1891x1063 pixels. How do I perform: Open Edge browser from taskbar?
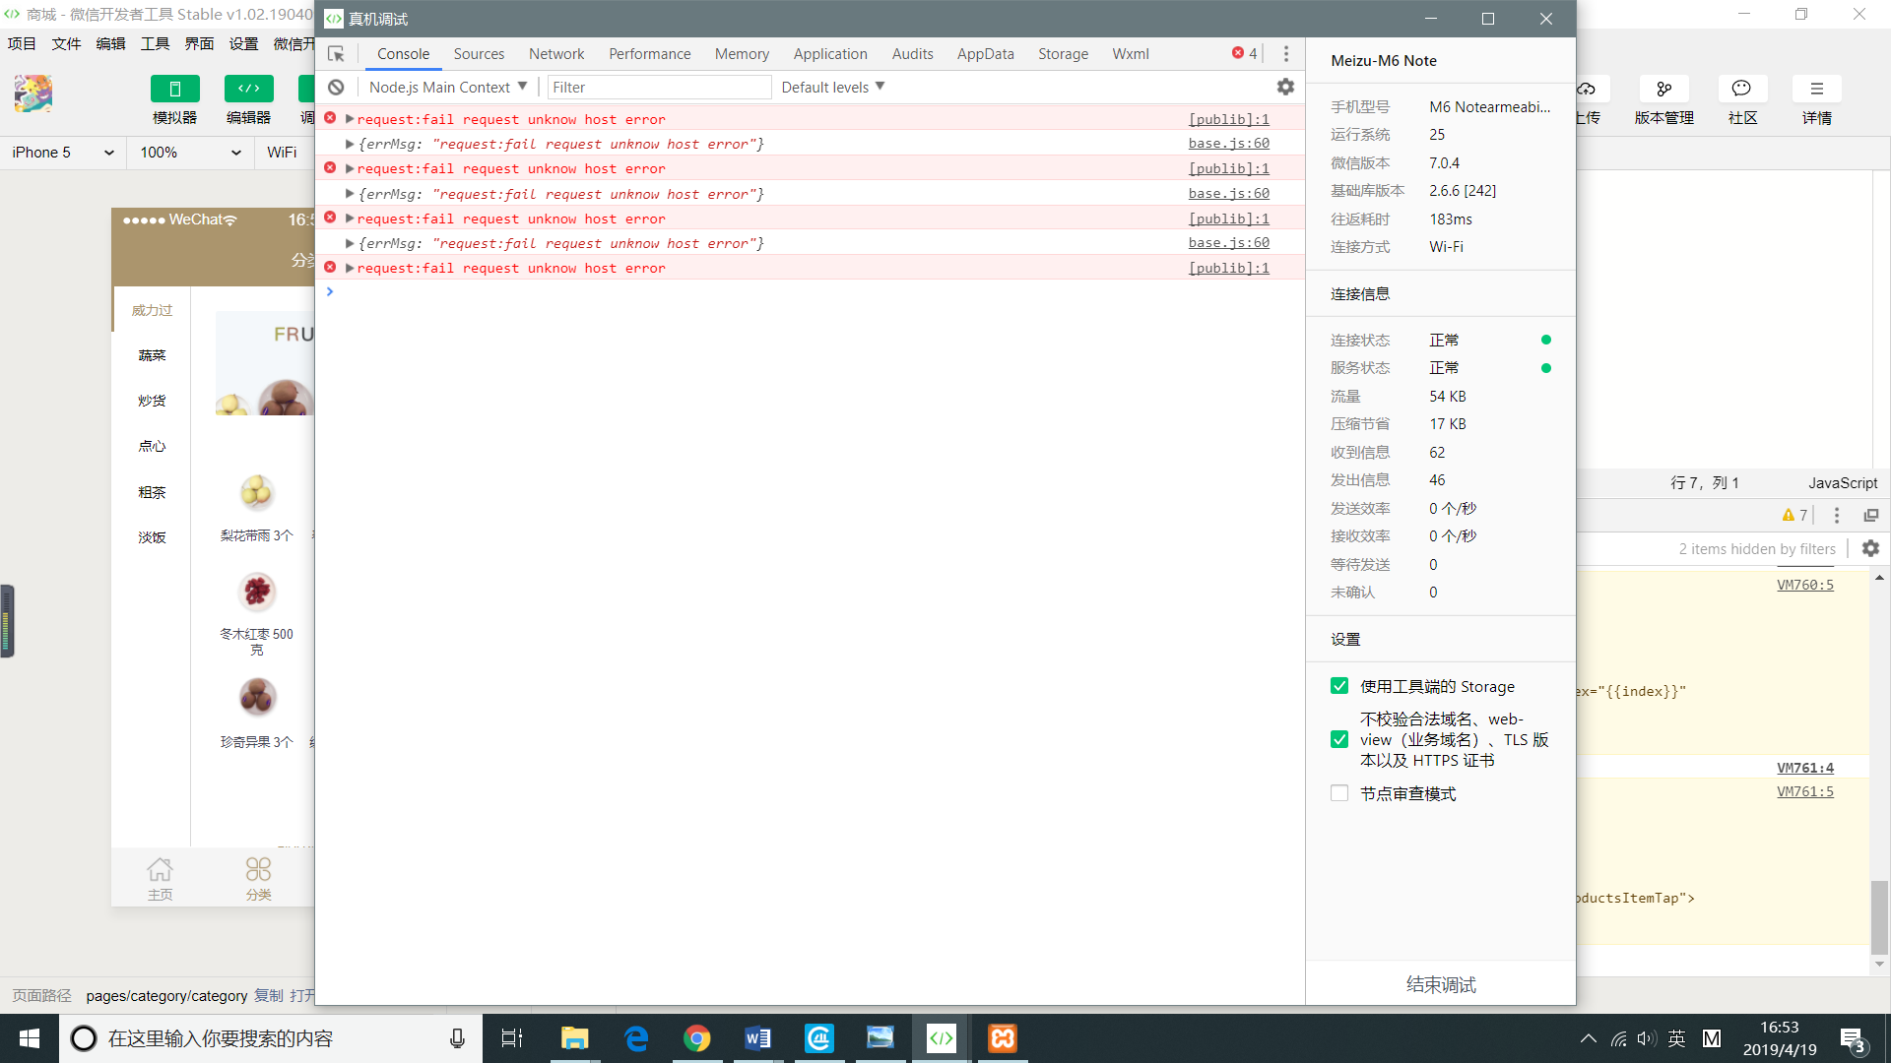pos(636,1038)
